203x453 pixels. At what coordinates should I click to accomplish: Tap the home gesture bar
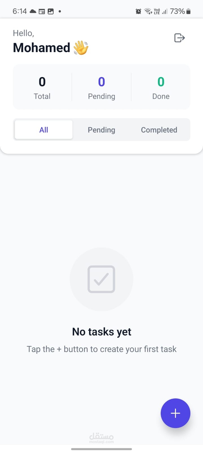pos(101,449)
